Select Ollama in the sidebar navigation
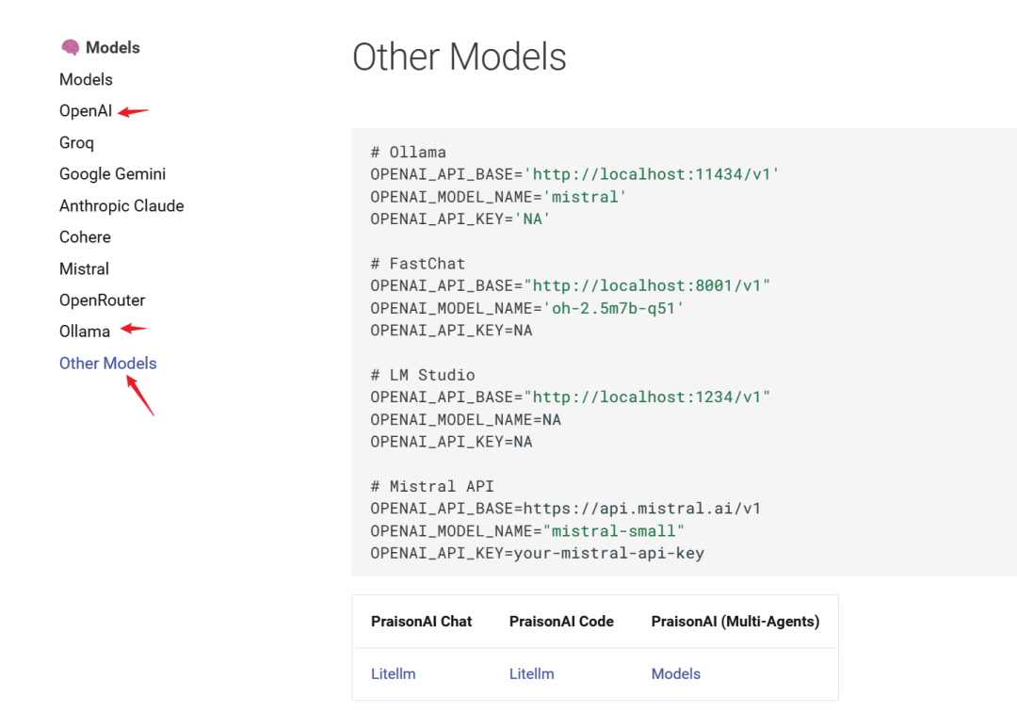1017x713 pixels. pyautogui.click(x=85, y=332)
